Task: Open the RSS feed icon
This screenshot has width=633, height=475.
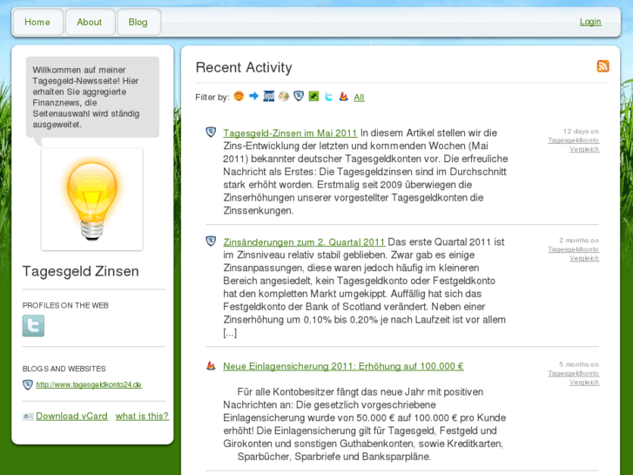Action: coord(603,66)
